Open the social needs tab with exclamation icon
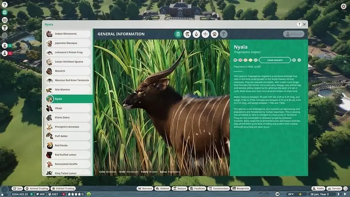 point(205,34)
